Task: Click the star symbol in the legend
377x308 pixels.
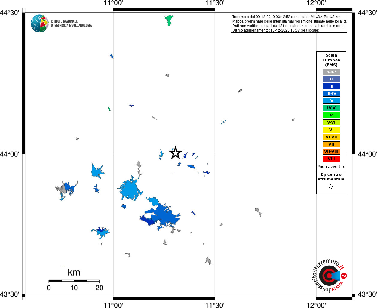Action: 331,187
